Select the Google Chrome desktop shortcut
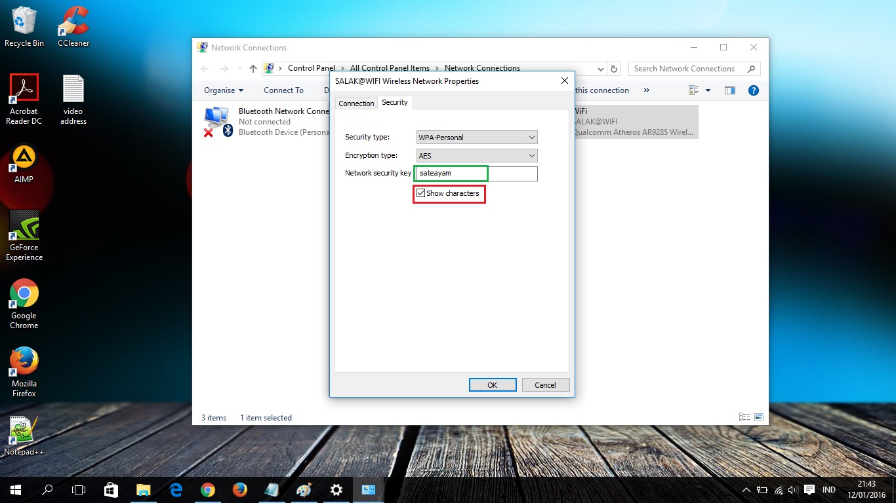Screen dimensions: 896x503 tap(24, 305)
